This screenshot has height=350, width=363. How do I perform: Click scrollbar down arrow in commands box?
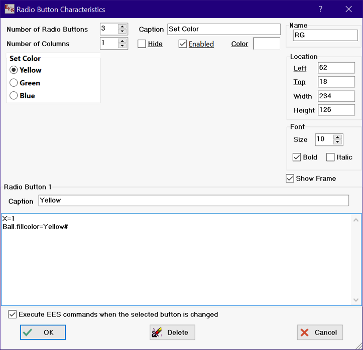[x=356, y=300]
